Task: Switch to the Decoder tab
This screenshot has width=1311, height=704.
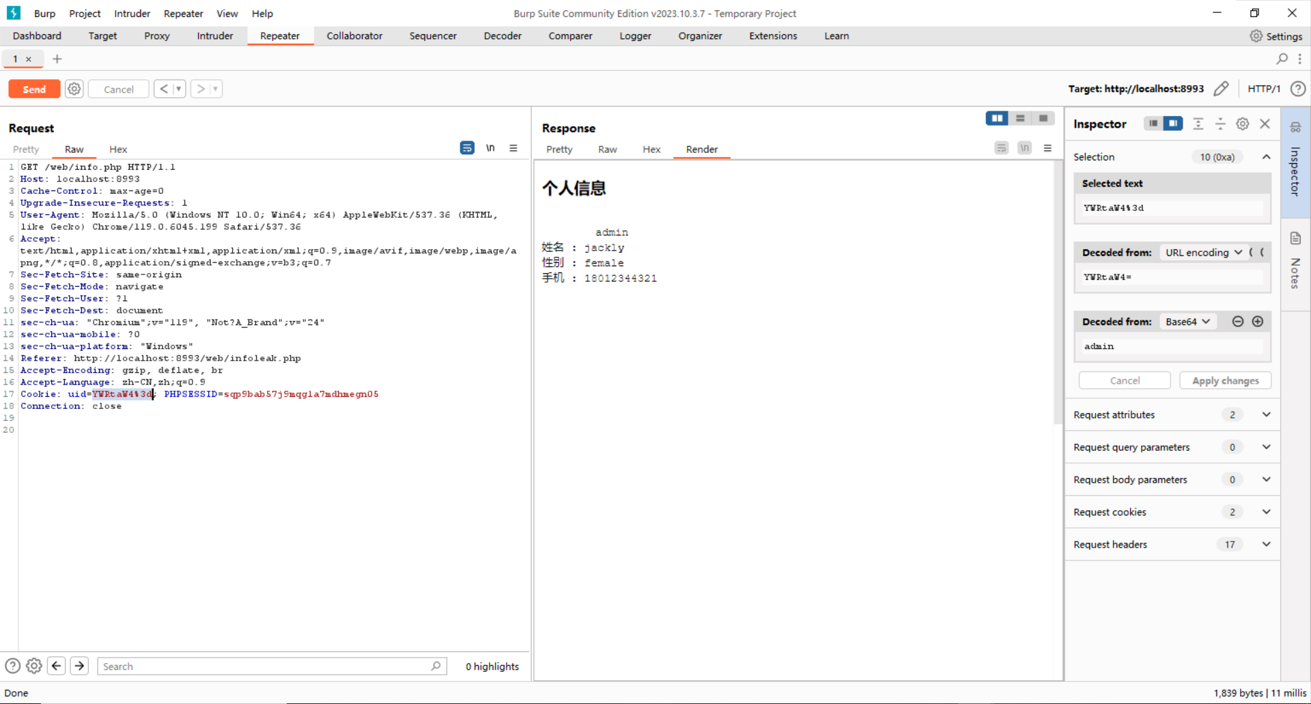Action: tap(503, 36)
